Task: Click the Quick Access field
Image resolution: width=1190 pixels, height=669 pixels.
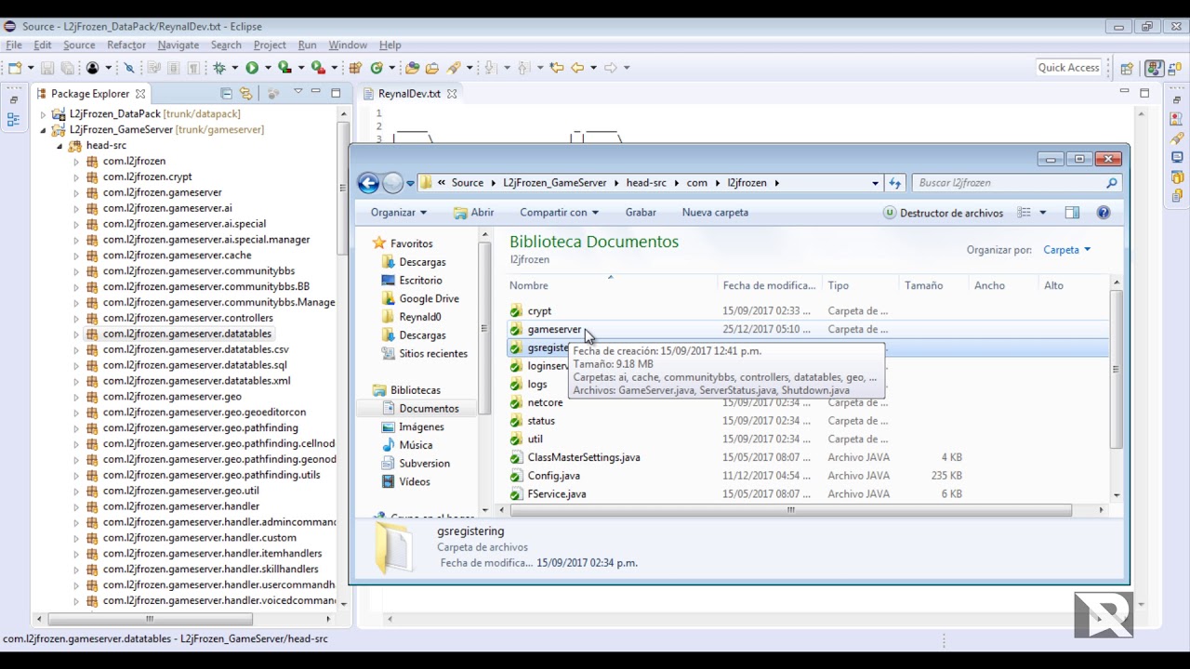Action: (x=1068, y=68)
